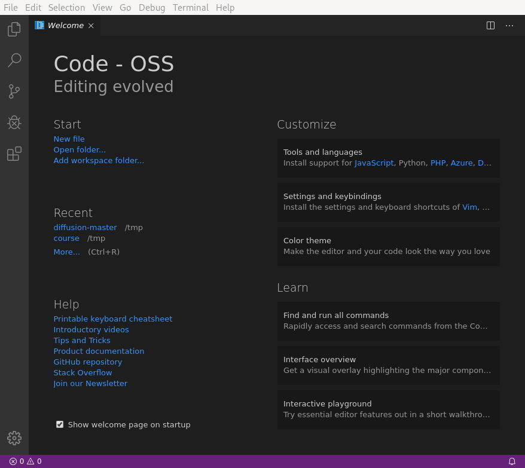Click the New file link
Image resolution: width=525 pixels, height=468 pixels.
pos(69,139)
